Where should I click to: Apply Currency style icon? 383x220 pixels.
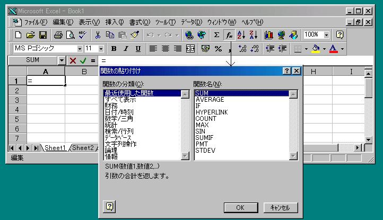pos(205,49)
